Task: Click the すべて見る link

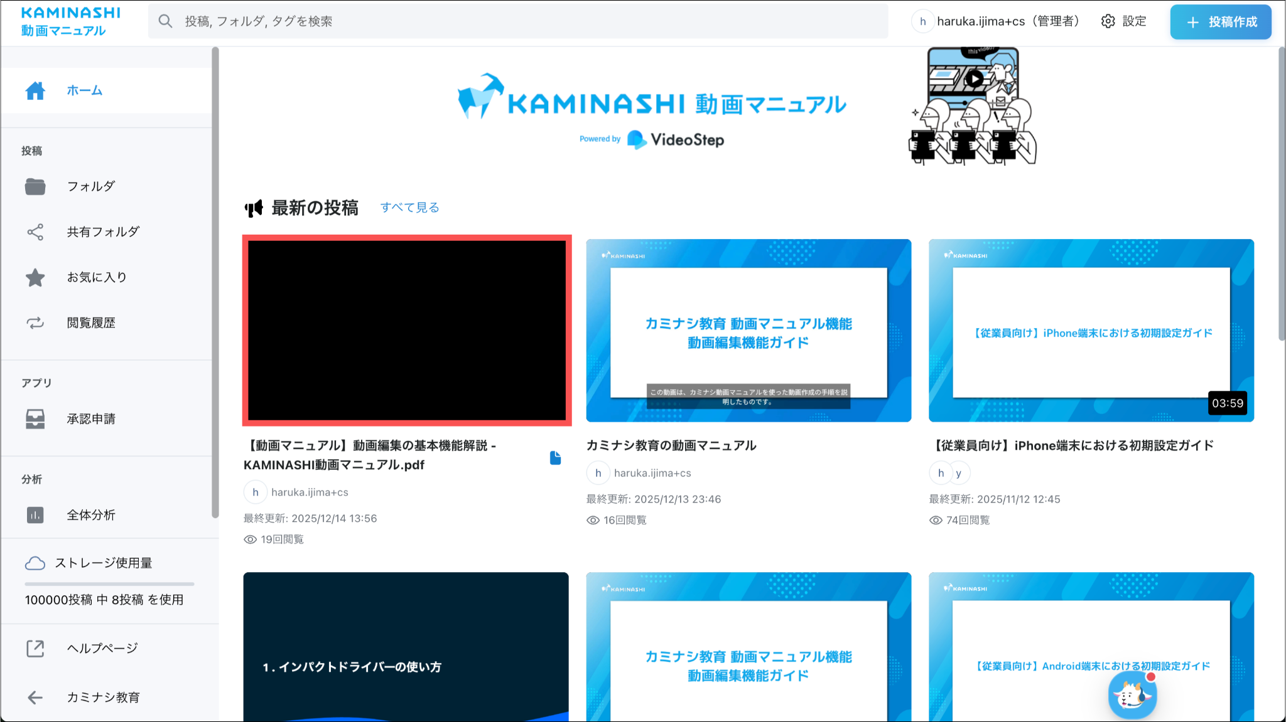Action: 409,208
